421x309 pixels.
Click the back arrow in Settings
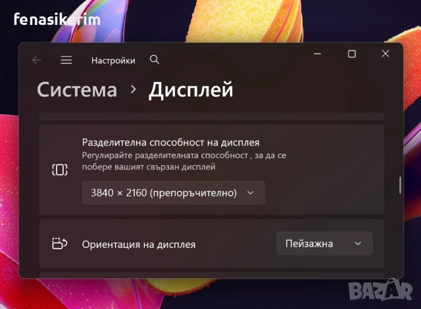pos(37,60)
